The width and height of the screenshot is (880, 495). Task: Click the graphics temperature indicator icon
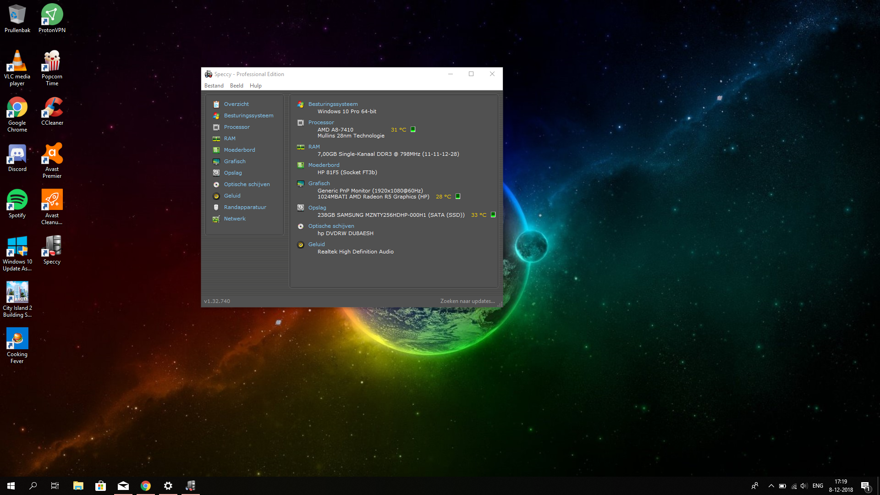click(x=458, y=197)
